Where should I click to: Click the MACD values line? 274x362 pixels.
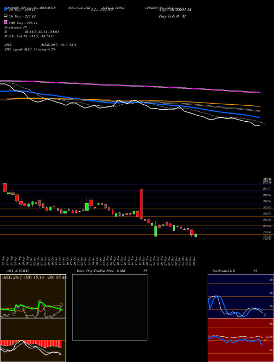tap(29, 36)
